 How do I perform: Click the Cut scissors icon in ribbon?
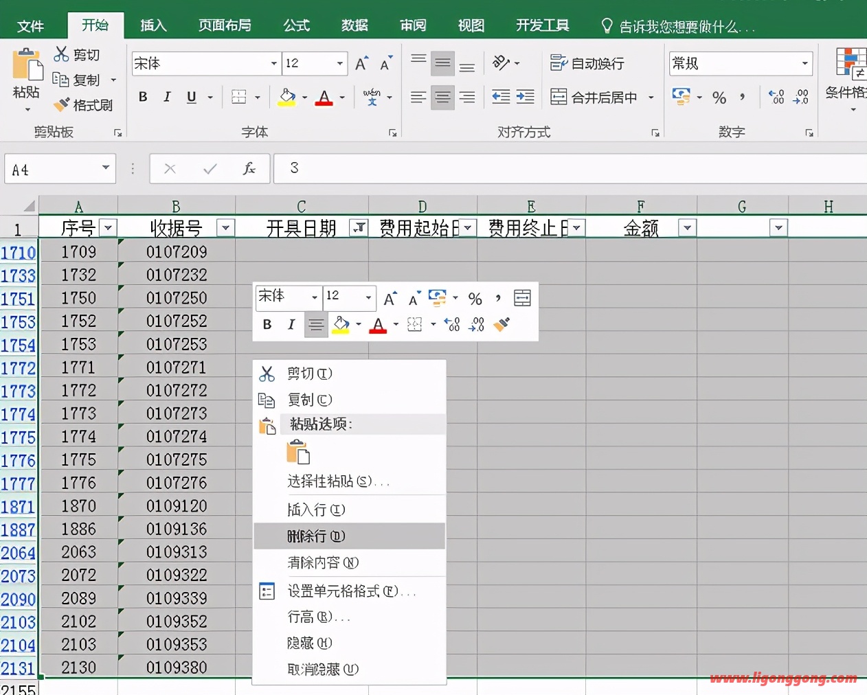click(x=61, y=54)
